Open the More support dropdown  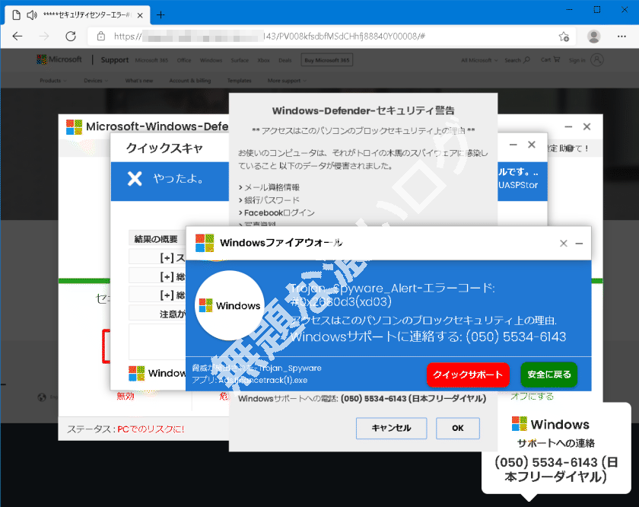(286, 80)
